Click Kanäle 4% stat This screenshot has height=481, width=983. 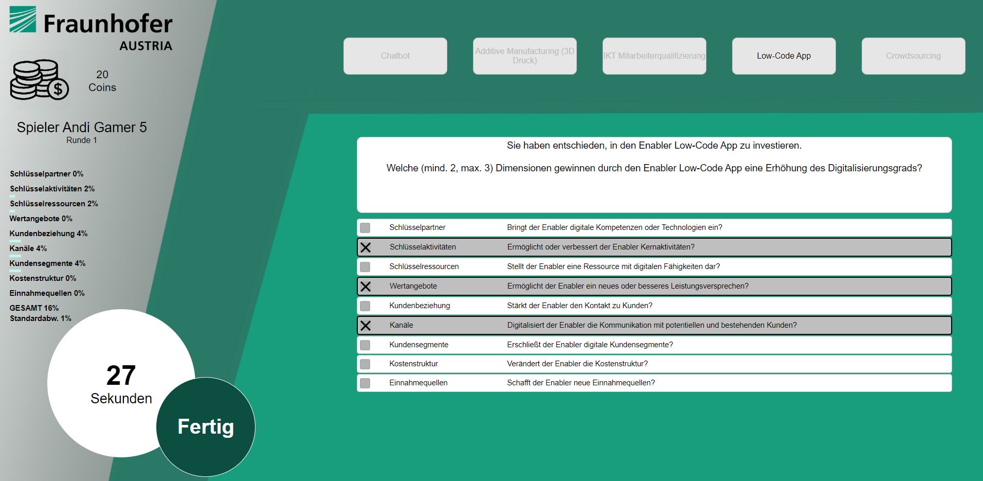28,248
